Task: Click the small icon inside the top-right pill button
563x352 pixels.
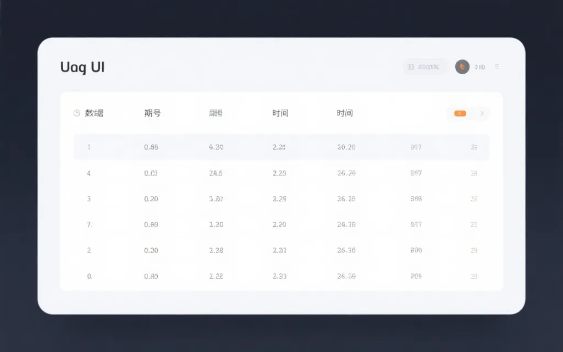Action: 411,67
